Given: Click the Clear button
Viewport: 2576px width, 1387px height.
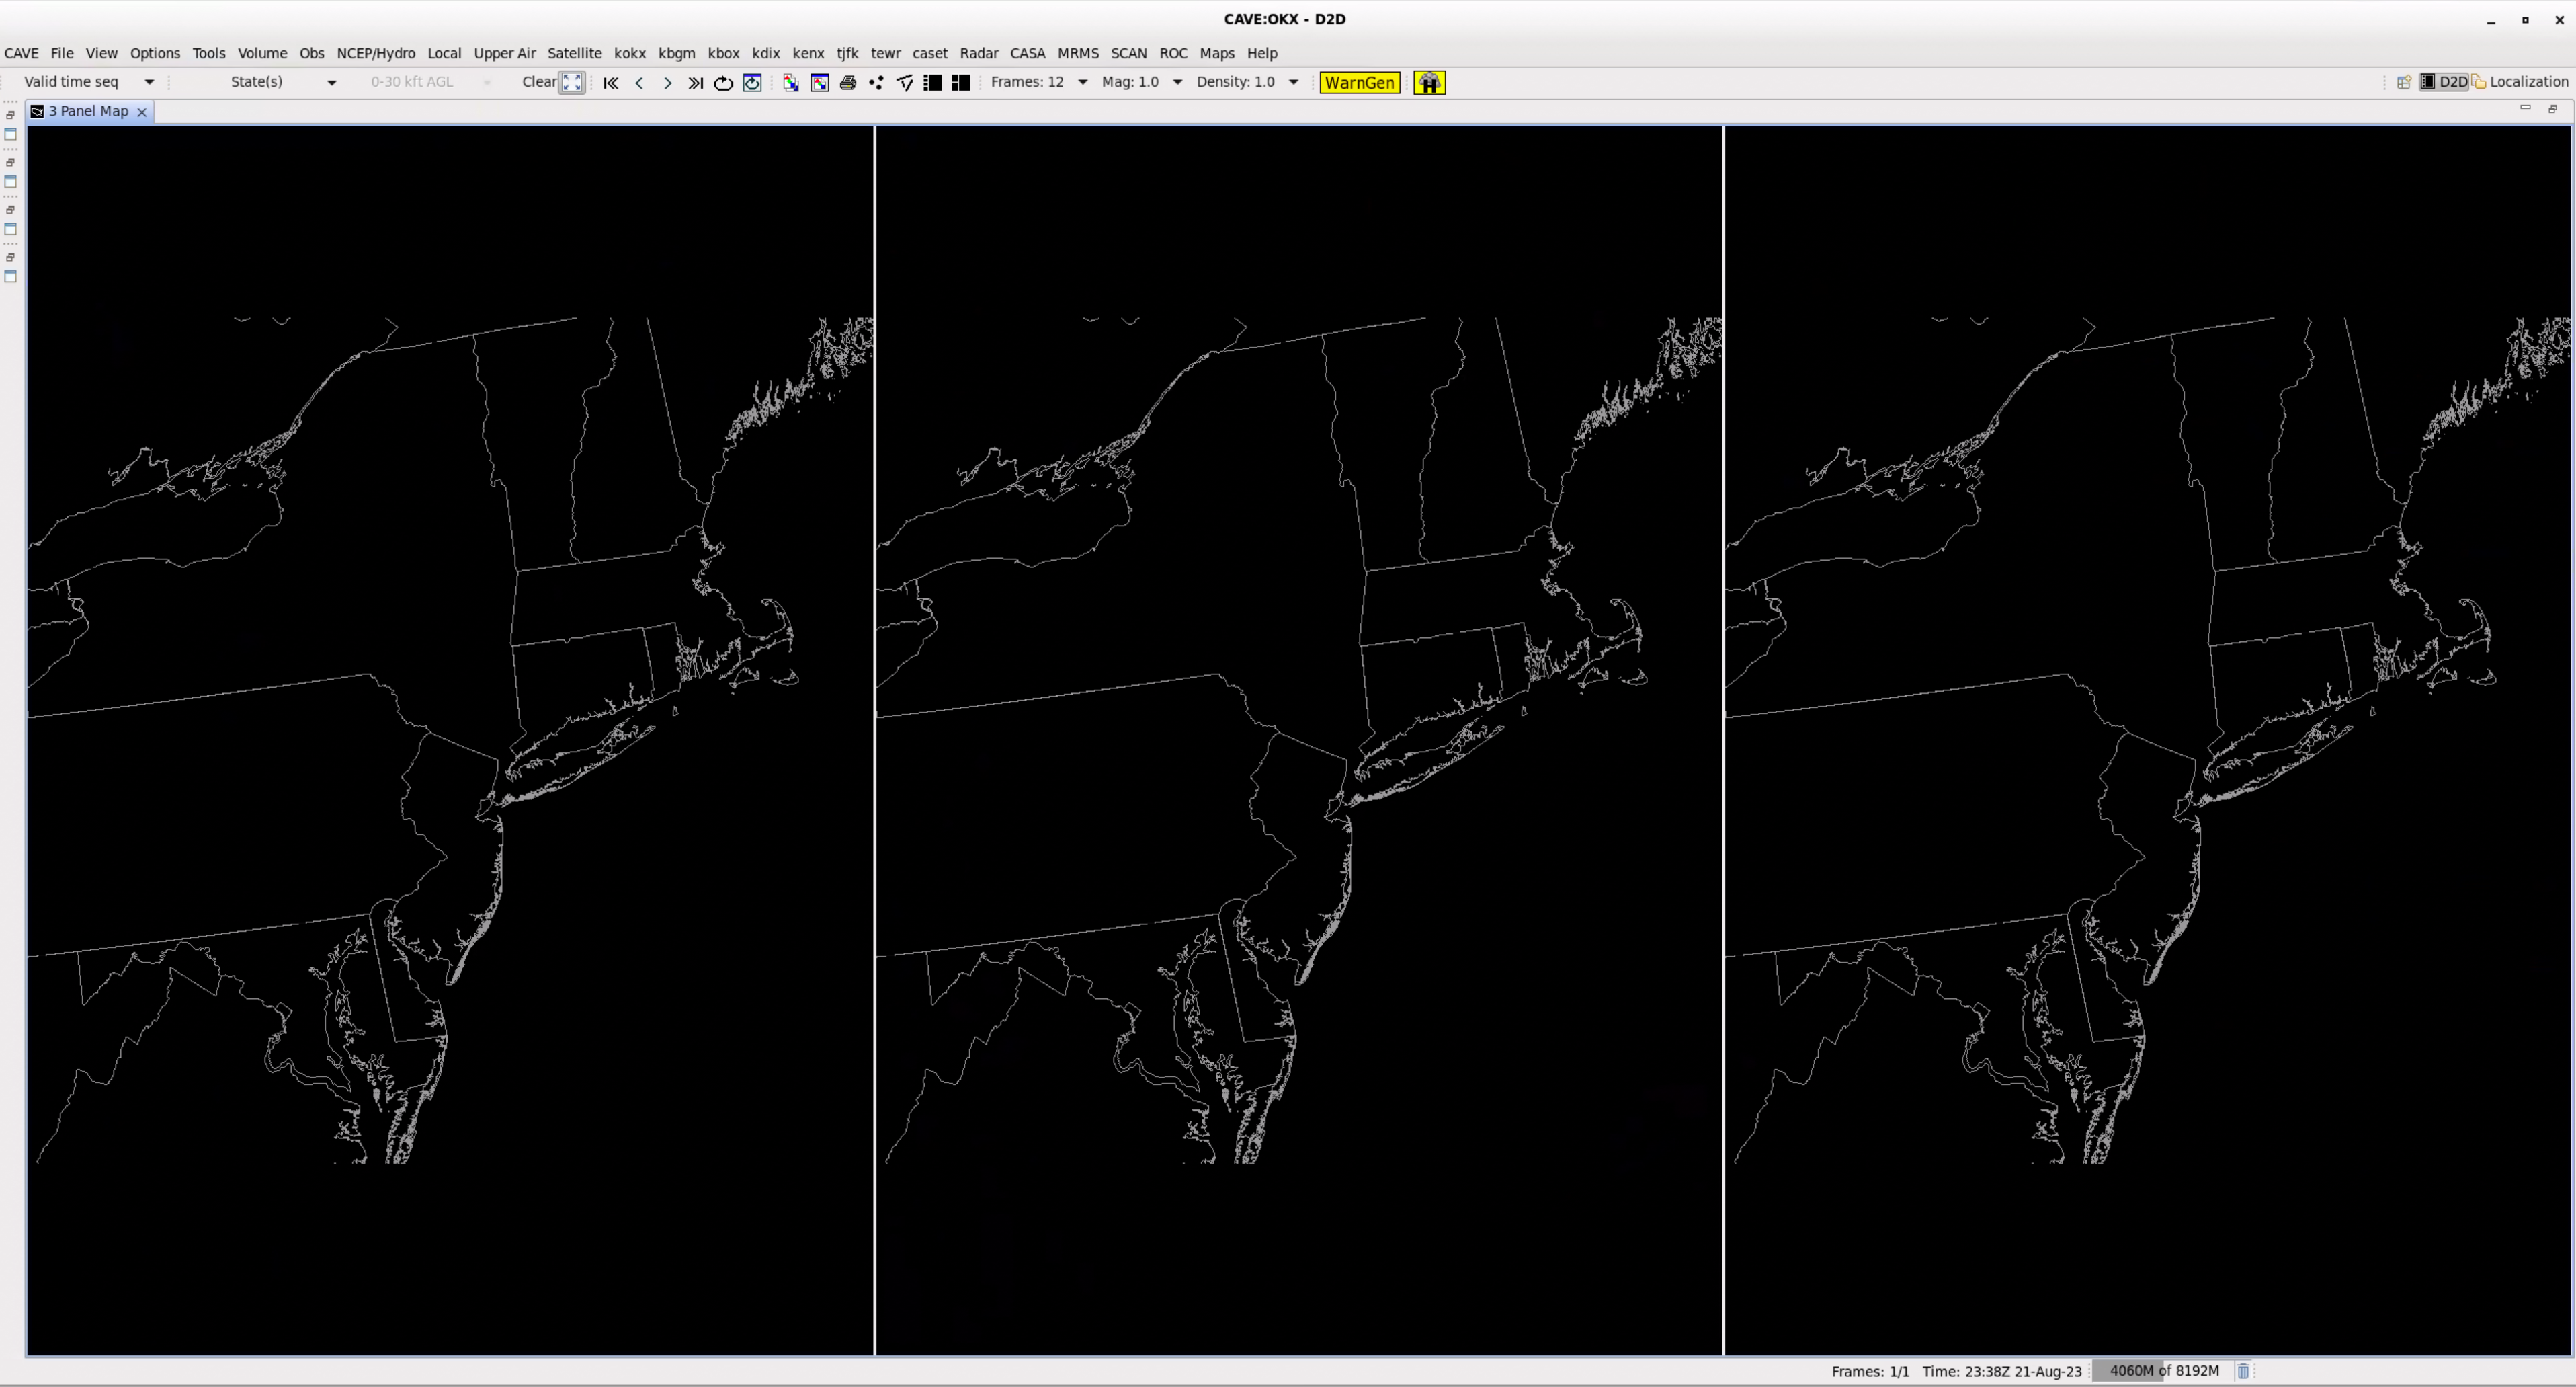Looking at the screenshot, I should (x=539, y=82).
